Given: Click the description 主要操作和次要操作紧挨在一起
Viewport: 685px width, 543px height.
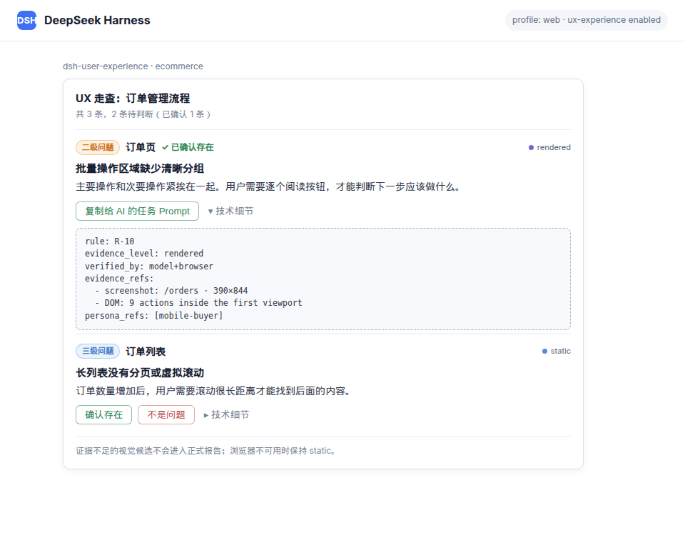Looking at the screenshot, I should coord(268,186).
